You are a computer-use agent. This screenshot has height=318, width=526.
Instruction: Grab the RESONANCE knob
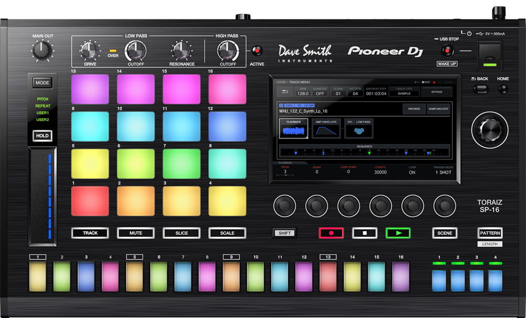click(x=181, y=50)
